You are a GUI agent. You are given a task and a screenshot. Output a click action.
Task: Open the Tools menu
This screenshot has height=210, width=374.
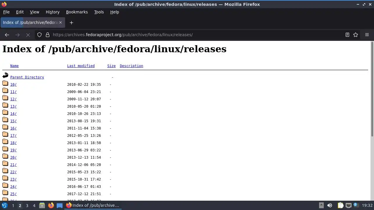coord(99,12)
